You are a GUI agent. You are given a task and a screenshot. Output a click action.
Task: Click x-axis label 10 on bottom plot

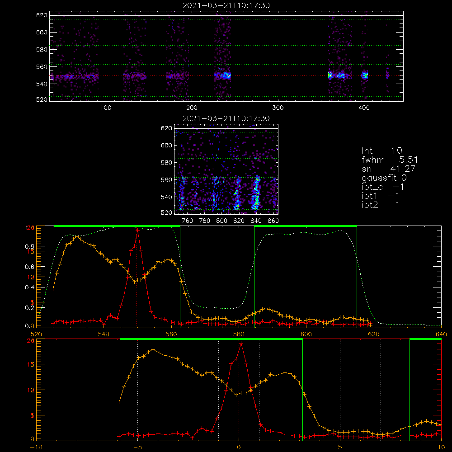tap(441, 447)
